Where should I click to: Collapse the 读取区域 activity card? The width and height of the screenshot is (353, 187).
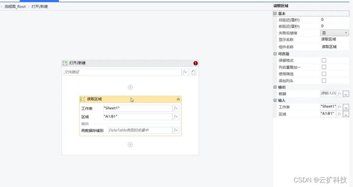(x=178, y=99)
